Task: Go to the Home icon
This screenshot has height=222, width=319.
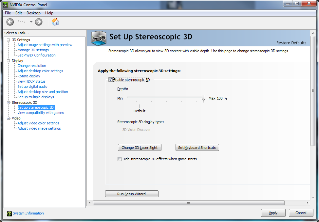Action: pos(56,22)
